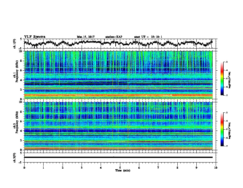Click time axis tick label "7"

(x=158, y=168)
